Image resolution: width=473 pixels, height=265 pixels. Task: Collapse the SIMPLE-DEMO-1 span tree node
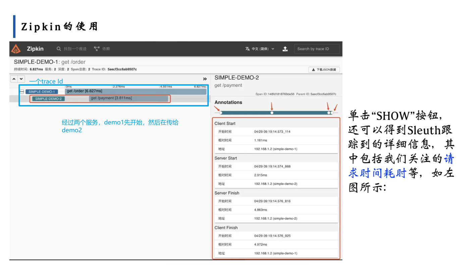tap(22, 92)
